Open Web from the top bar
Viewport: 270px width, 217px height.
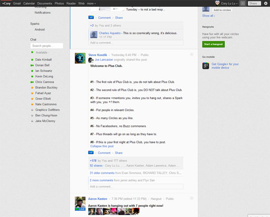point(81,4)
